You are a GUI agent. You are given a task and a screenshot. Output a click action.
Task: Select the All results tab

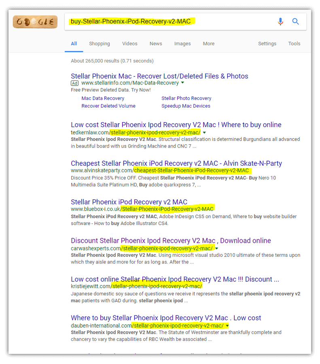[74, 44]
